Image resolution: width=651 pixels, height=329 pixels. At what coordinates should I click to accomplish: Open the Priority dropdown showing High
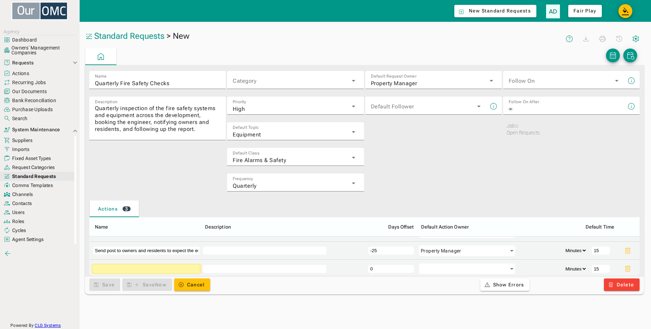pos(295,106)
